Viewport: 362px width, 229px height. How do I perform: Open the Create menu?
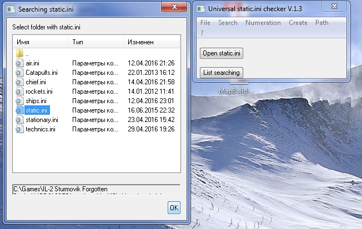[x=298, y=23]
